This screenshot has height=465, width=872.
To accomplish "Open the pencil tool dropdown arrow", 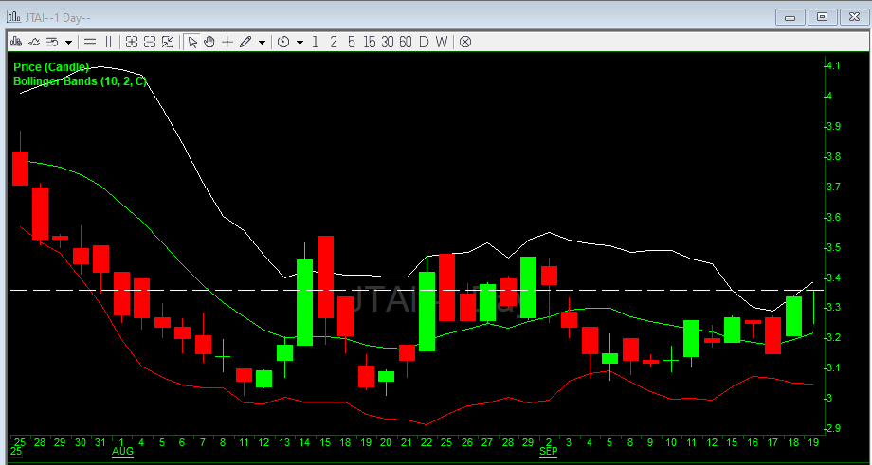I will coord(260,42).
